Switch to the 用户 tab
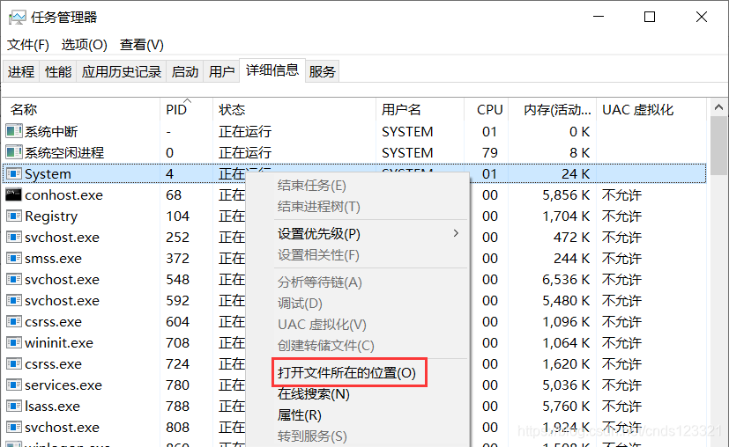 [x=221, y=71]
